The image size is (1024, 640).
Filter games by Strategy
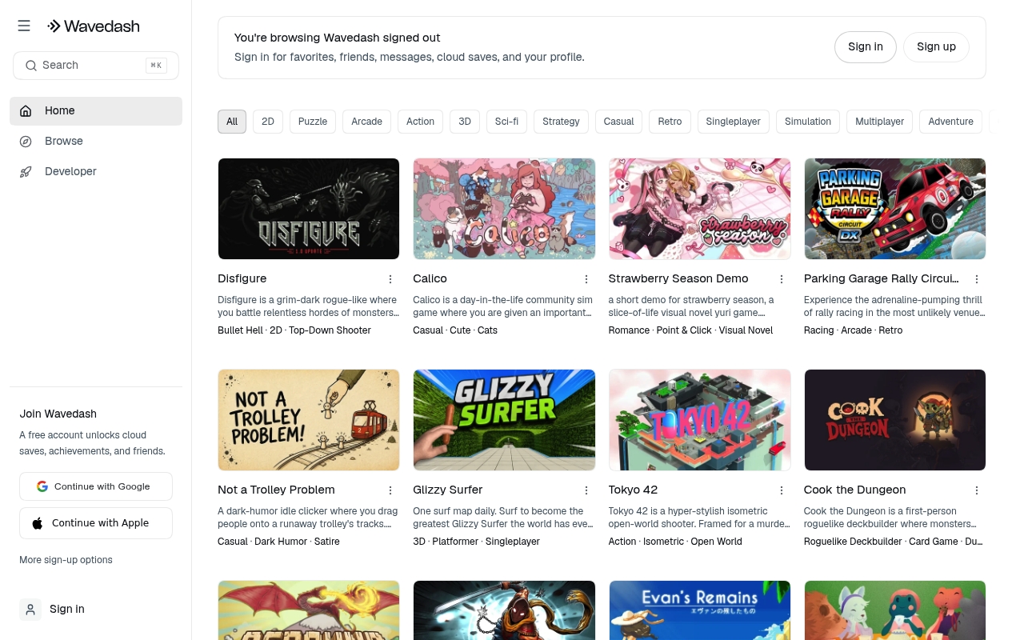(561, 122)
